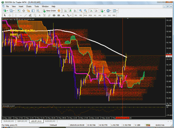174x128 pixels.
Task: Open the Strategy Tester magnifier icon
Action: tap(38, 11)
